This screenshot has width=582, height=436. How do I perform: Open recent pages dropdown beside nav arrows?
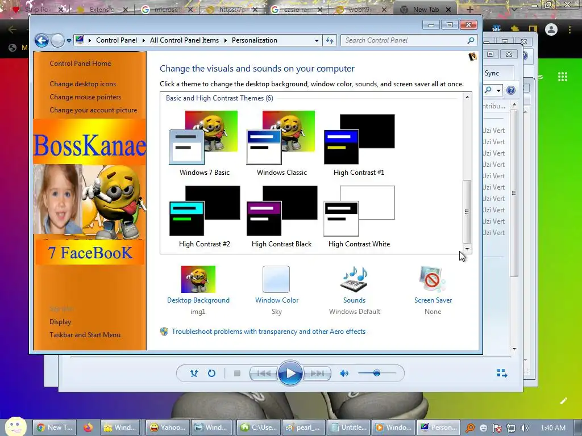[69, 41]
